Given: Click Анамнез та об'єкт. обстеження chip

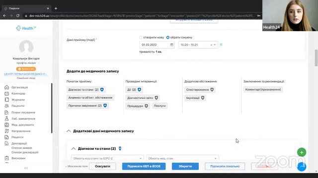Looking at the screenshot, I should (x=90, y=98).
